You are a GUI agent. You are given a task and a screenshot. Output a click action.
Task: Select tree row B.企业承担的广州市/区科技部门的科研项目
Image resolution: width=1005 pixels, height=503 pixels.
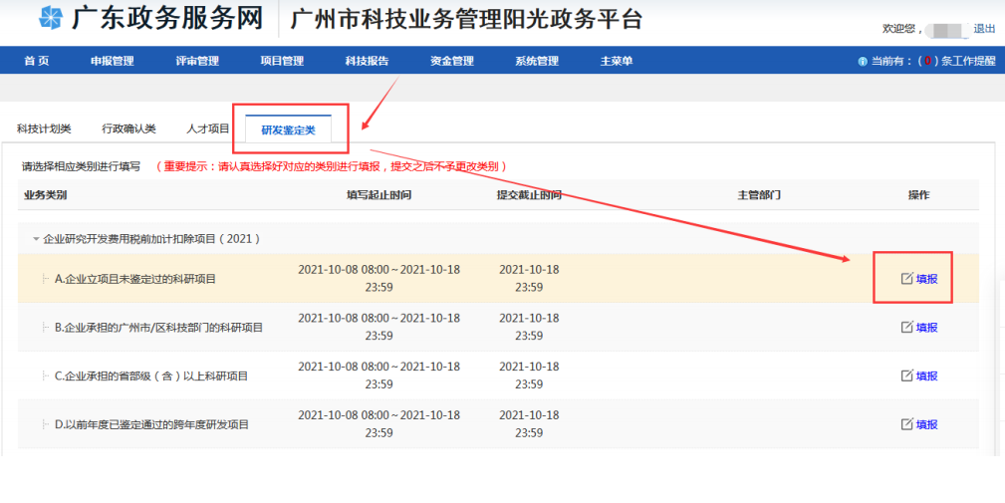(498, 328)
